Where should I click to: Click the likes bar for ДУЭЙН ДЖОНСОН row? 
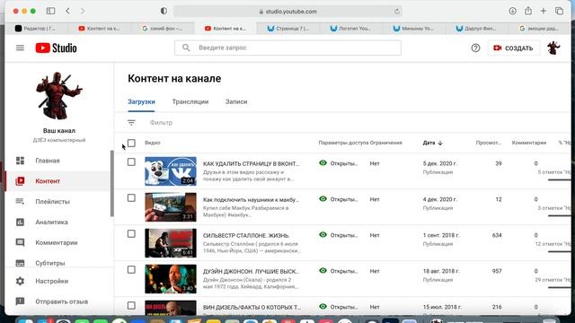point(559,287)
